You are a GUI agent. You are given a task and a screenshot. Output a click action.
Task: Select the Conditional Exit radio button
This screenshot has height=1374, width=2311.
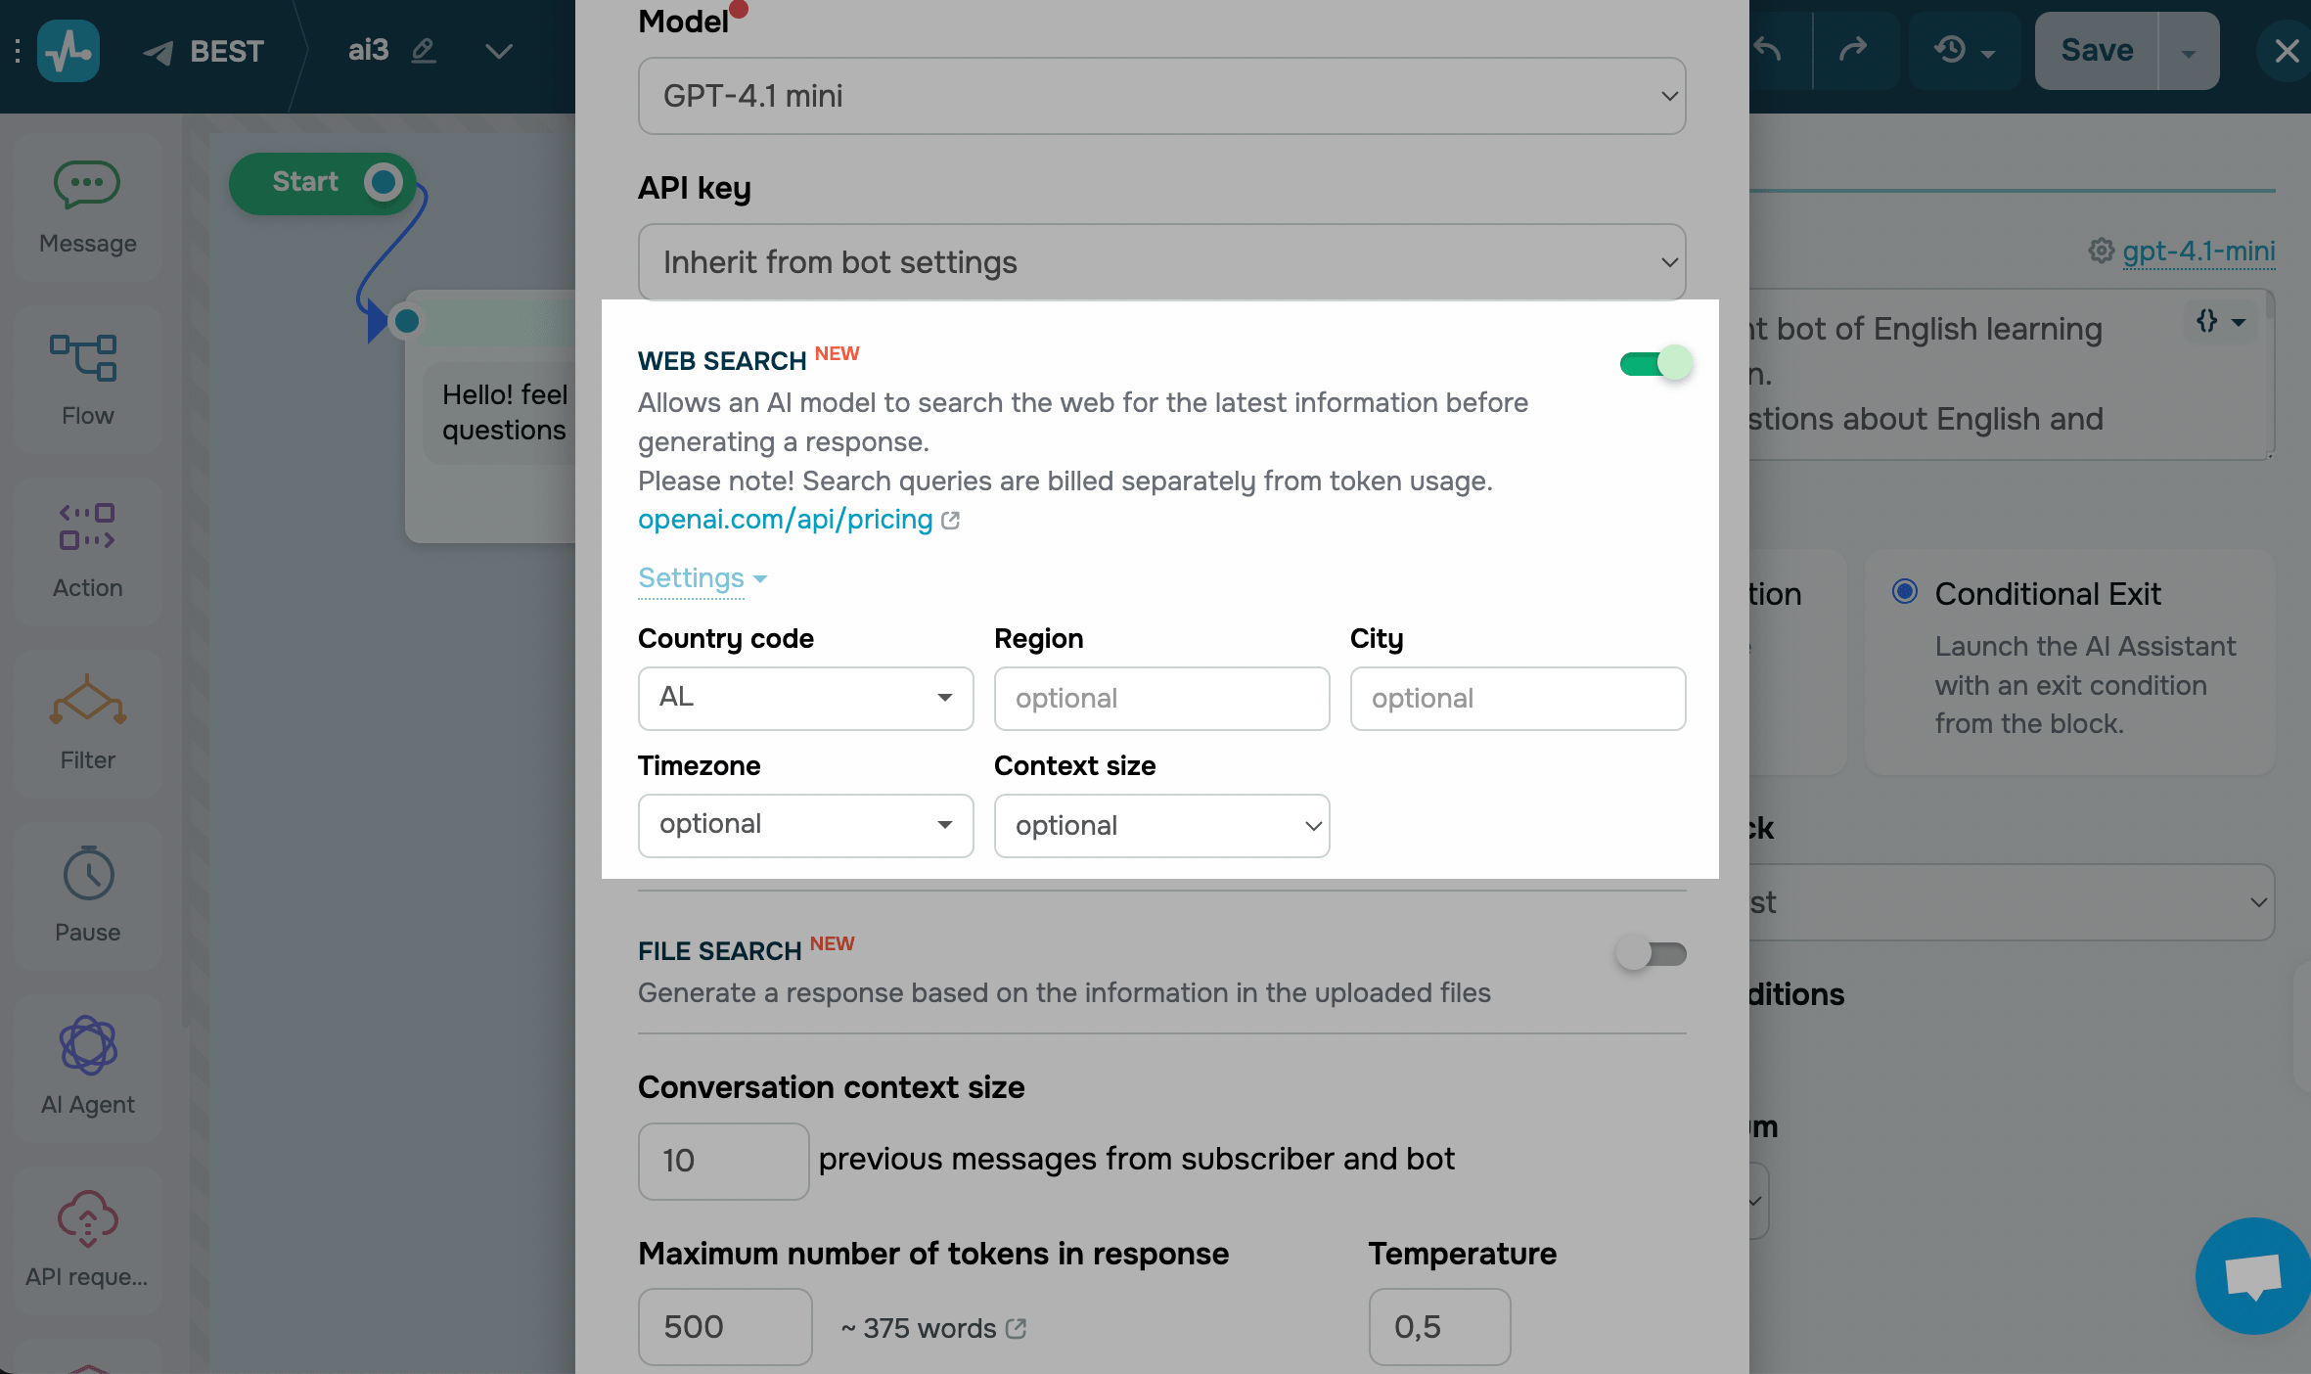1904,592
